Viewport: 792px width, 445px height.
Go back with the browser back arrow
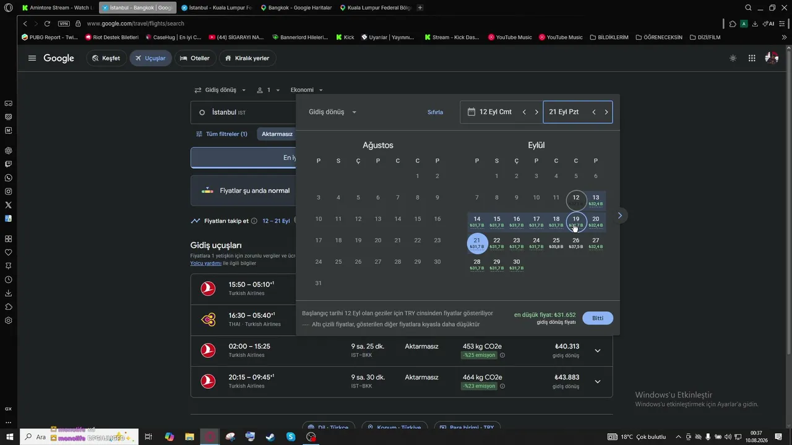tap(25, 23)
